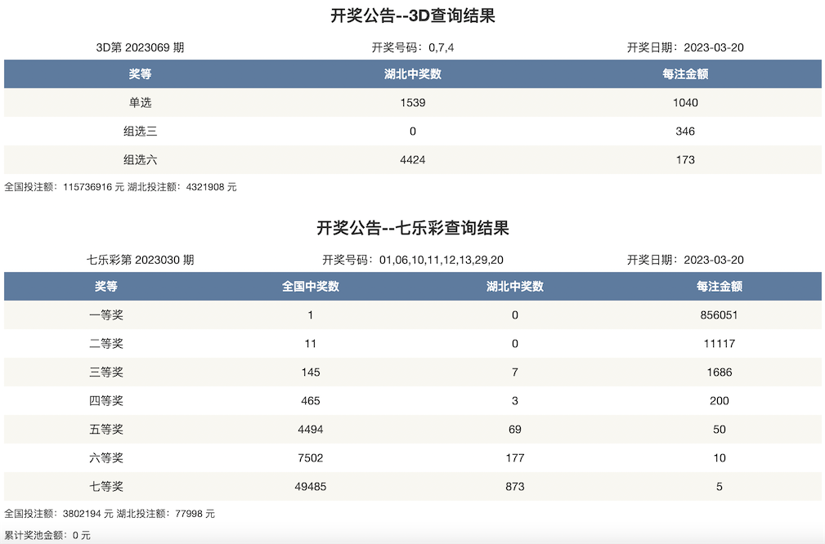This screenshot has width=825, height=544.
Task: Click the 七等奖 national count 49485
Action: (311, 487)
